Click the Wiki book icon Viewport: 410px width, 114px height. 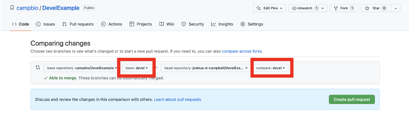point(161,24)
